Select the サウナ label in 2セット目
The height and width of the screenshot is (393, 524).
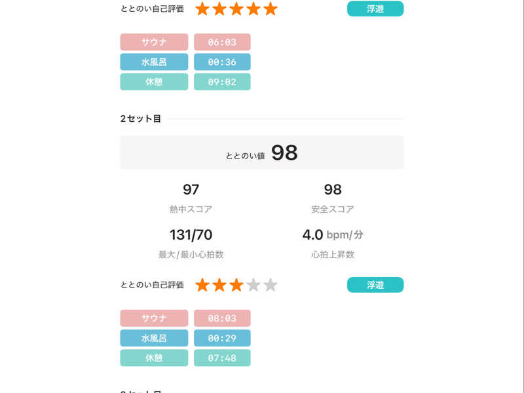click(154, 318)
